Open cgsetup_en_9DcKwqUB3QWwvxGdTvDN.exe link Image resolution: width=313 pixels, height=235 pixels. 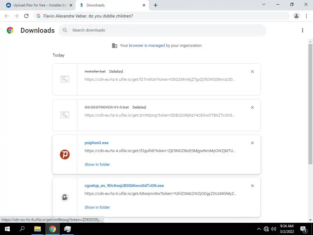124,186
